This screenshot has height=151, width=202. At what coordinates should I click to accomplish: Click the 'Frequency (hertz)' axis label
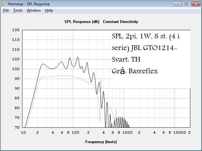[x=101, y=142]
